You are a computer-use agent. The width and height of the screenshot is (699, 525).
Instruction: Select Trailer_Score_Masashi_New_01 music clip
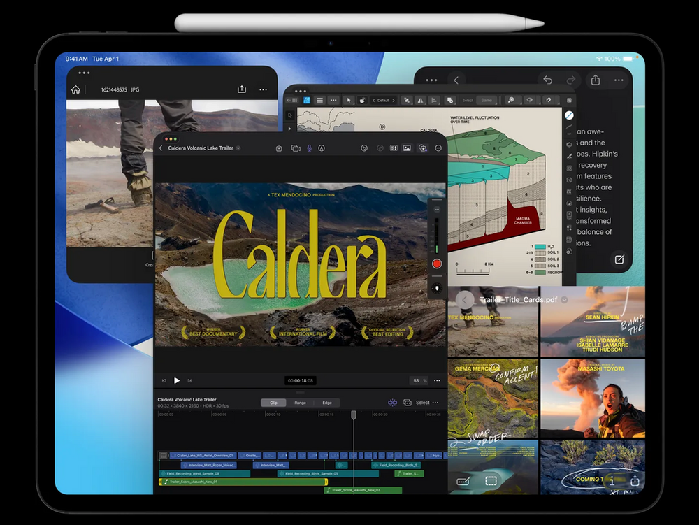243,482
